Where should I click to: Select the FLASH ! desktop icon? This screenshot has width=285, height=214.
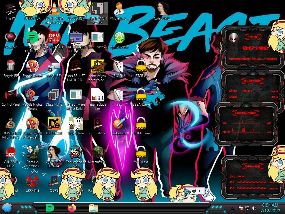[x=119, y=69]
